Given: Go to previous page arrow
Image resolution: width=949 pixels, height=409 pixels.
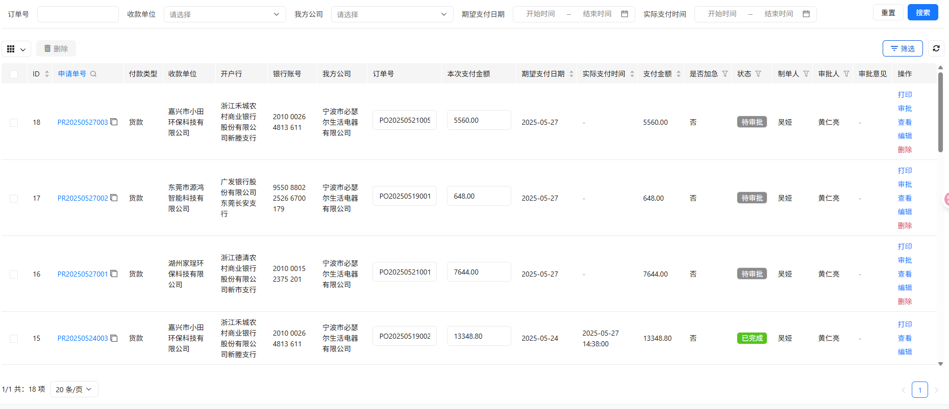Looking at the screenshot, I should (903, 390).
